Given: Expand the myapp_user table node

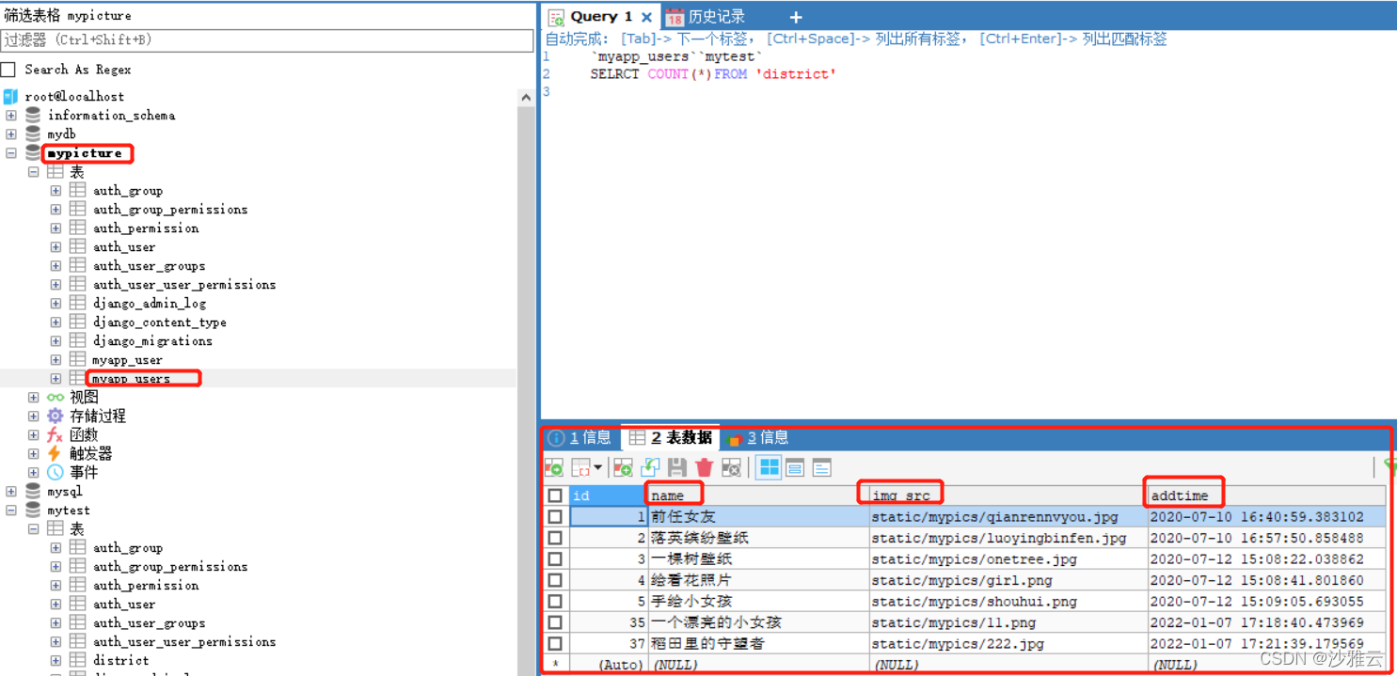Looking at the screenshot, I should click(56, 359).
